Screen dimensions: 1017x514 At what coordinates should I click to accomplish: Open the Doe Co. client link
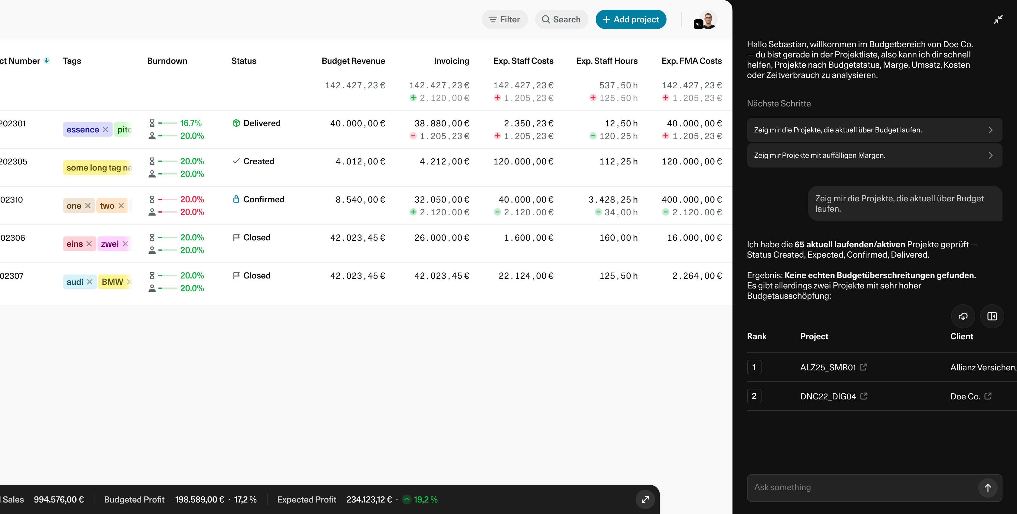(x=965, y=396)
